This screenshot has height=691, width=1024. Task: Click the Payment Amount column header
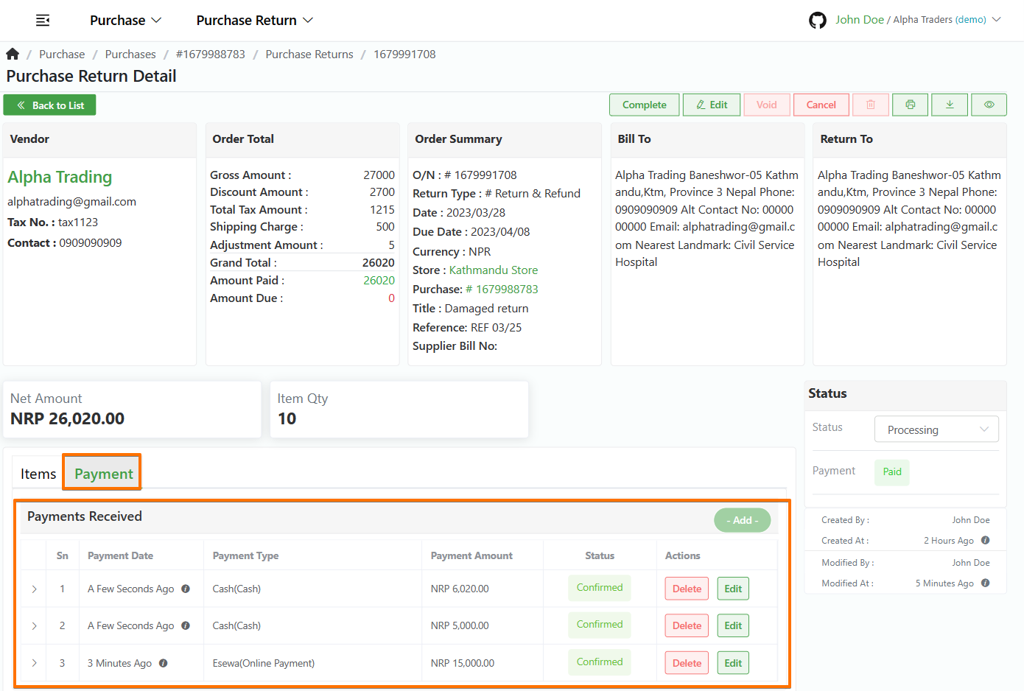471,555
